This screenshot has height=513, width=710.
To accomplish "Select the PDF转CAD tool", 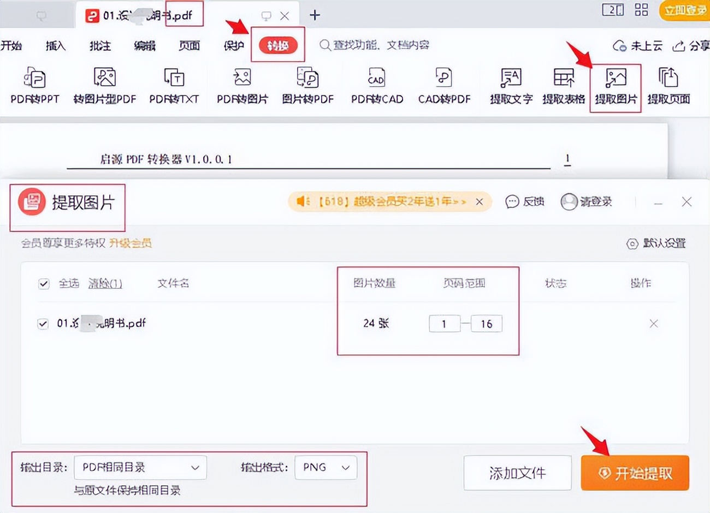I will (x=376, y=85).
